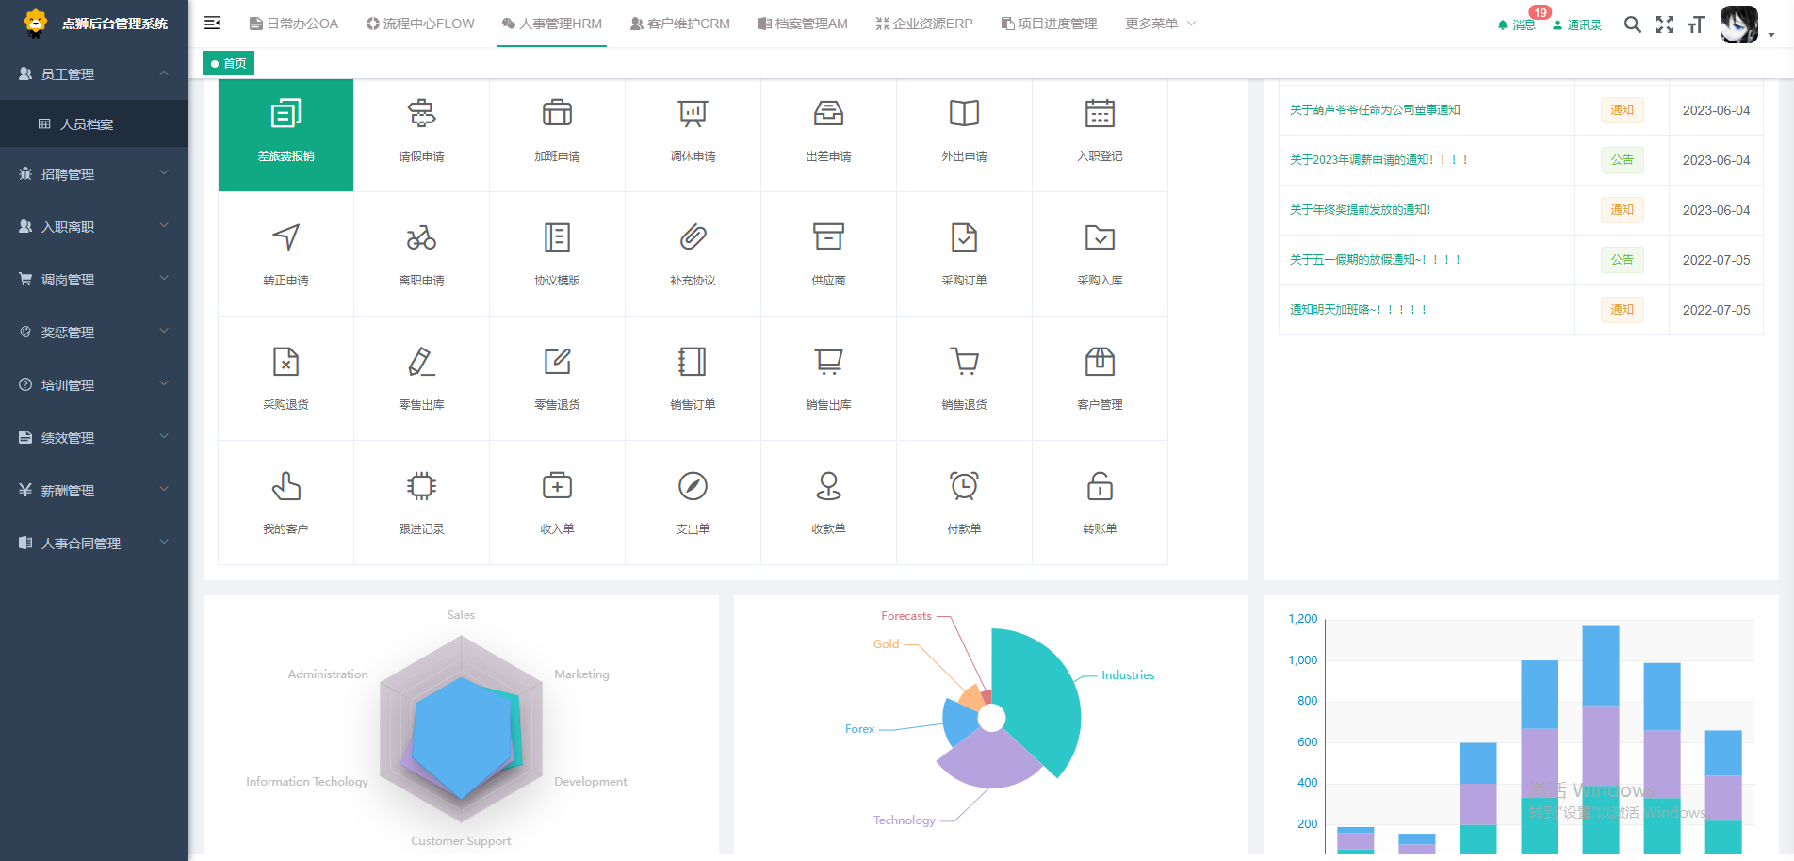The height and width of the screenshot is (861, 1794).
Task: Expand the 入职离职 sidebar section
Action: coord(94,226)
